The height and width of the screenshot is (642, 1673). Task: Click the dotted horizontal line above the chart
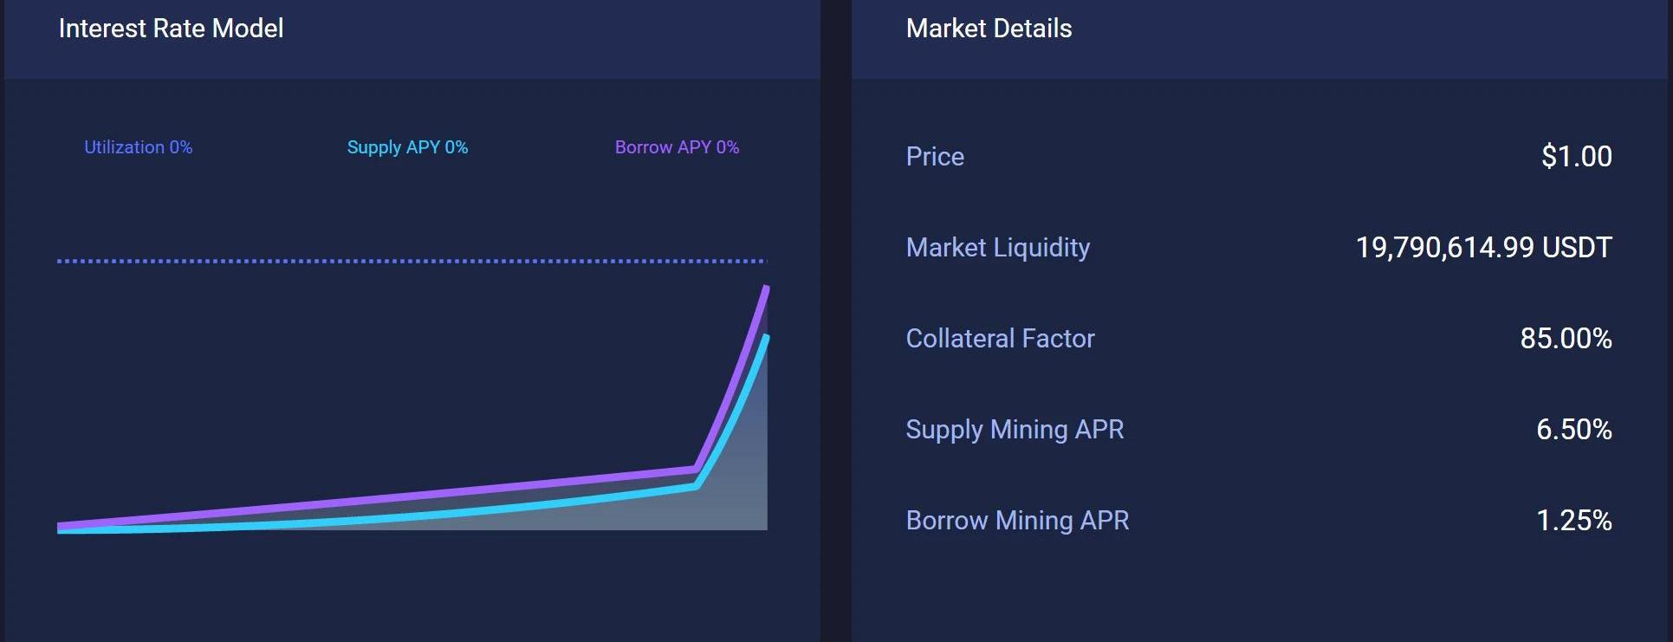click(x=412, y=261)
